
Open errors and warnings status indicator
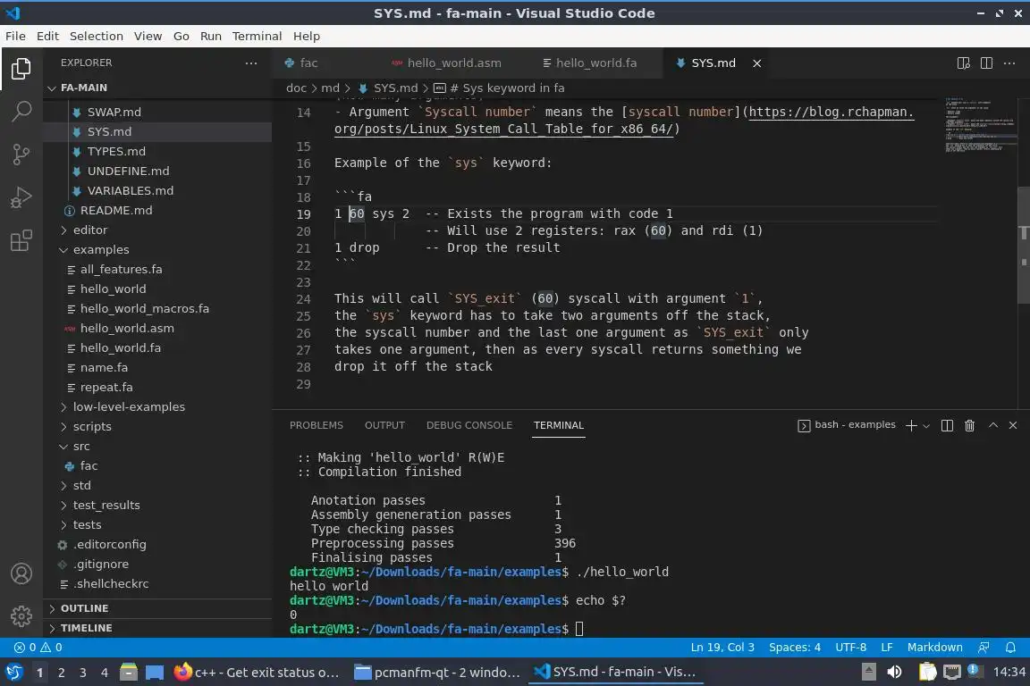tap(38, 648)
